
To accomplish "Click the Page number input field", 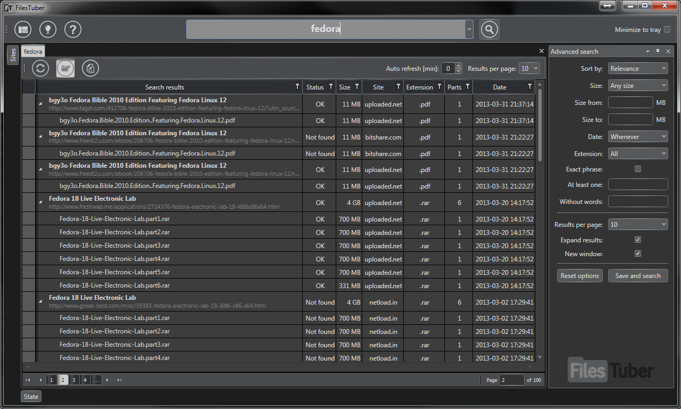I will (x=511, y=380).
